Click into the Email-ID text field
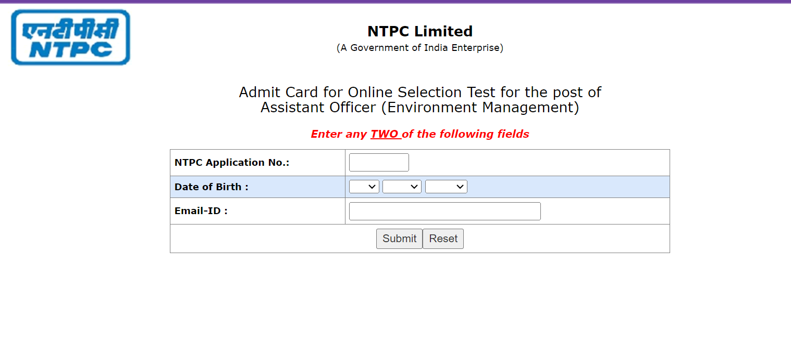The width and height of the screenshot is (791, 343). pyautogui.click(x=445, y=211)
